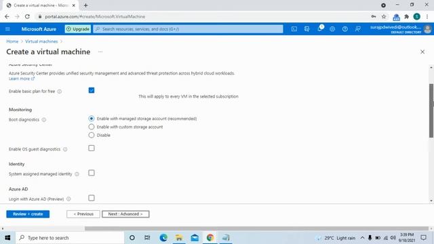Image resolution: width=434 pixels, height=244 pixels.
Task: Open Cortana circle on the taskbar
Action: (132, 238)
